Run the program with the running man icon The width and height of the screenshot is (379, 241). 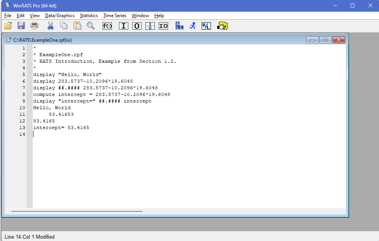(192, 26)
